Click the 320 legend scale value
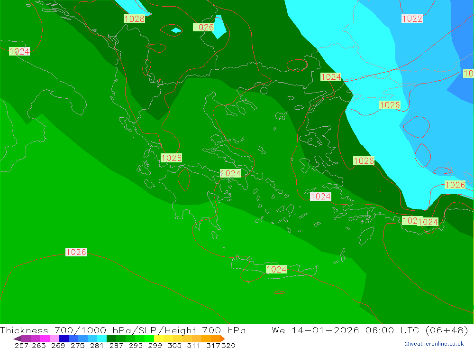The image size is (474, 348). pyautogui.click(x=228, y=345)
